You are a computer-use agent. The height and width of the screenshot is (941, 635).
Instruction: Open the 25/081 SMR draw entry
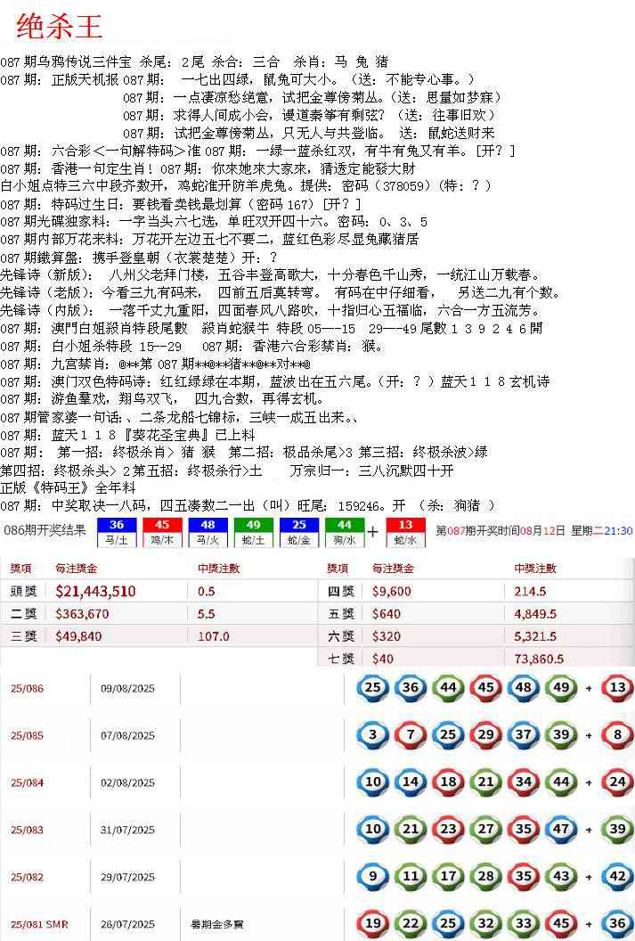pyautogui.click(x=38, y=924)
